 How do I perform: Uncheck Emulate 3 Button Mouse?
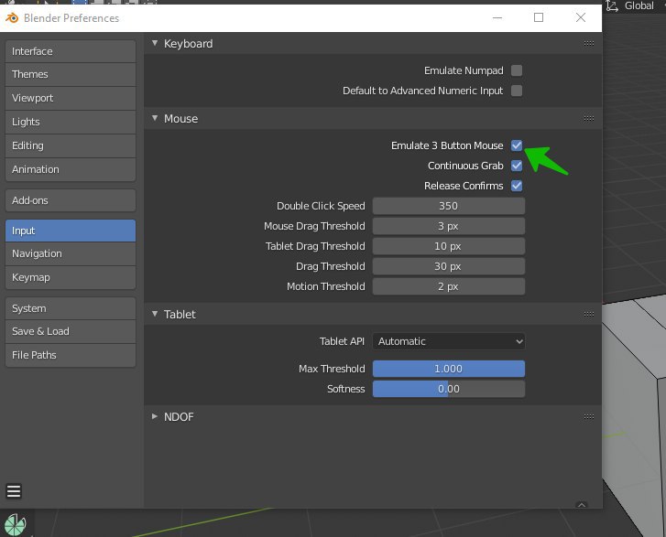click(x=517, y=145)
